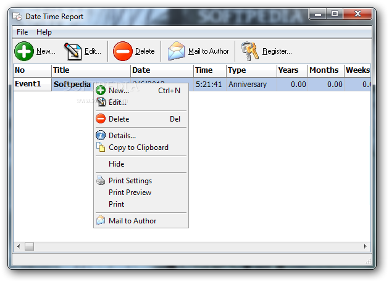Click the 0.00 value under Years
389x282 pixels.
point(298,85)
